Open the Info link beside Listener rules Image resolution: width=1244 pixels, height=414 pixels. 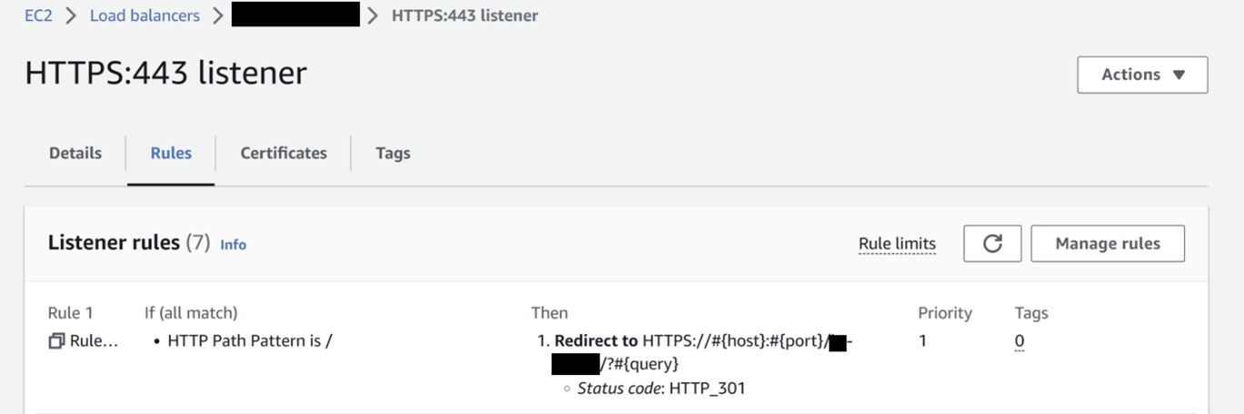[234, 244]
